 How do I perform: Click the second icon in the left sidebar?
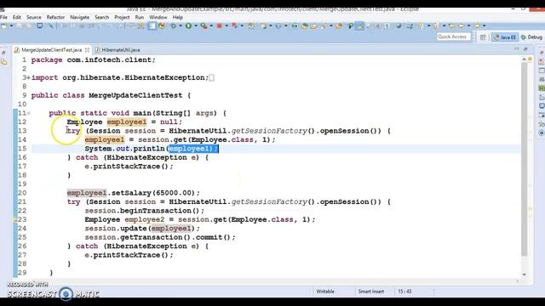(3, 62)
